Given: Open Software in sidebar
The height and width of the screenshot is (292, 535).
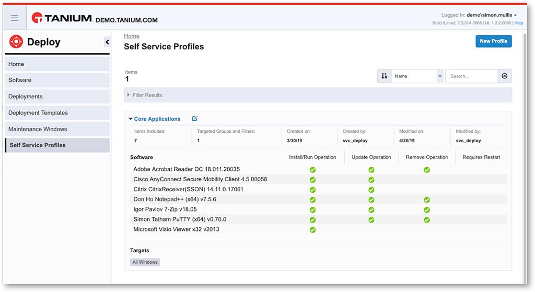Looking at the screenshot, I should click(x=57, y=80).
